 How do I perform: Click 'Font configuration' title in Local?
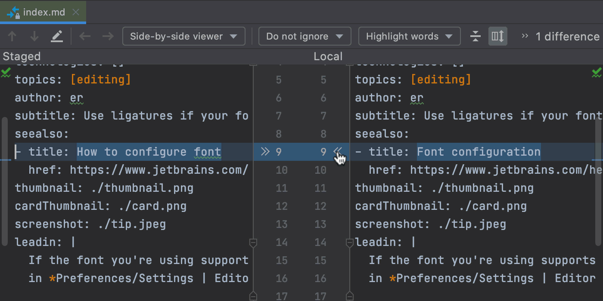pyautogui.click(x=479, y=152)
